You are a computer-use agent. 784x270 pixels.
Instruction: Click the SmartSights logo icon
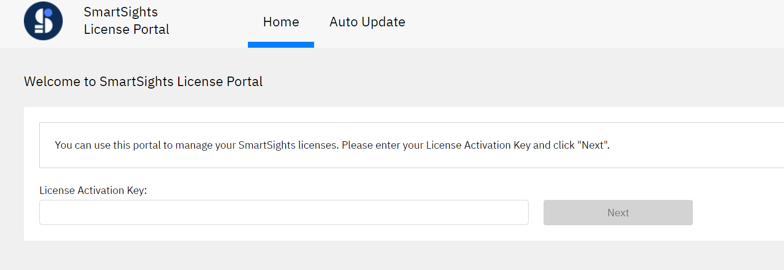[x=43, y=21]
